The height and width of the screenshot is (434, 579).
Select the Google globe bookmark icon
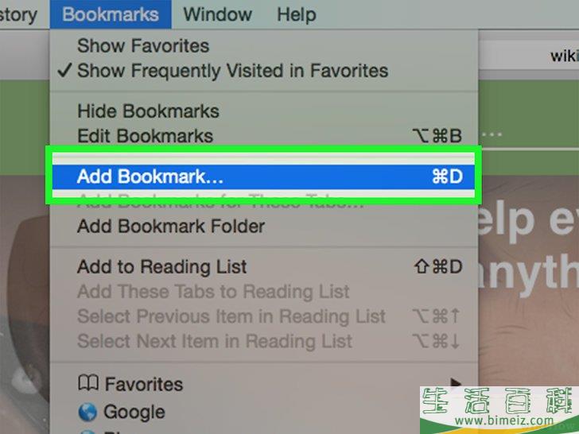point(87,412)
